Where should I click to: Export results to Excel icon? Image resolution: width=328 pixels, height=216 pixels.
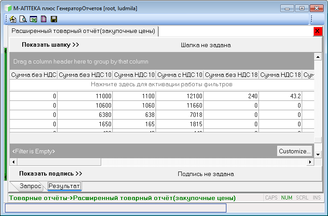pos(33,19)
